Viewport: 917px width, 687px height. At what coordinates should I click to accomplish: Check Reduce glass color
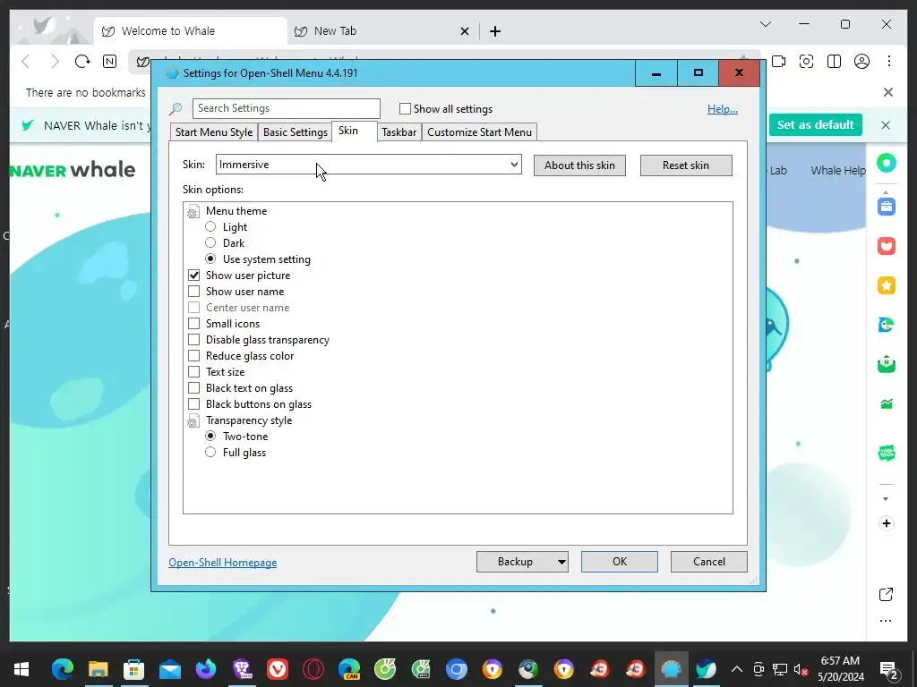point(193,355)
